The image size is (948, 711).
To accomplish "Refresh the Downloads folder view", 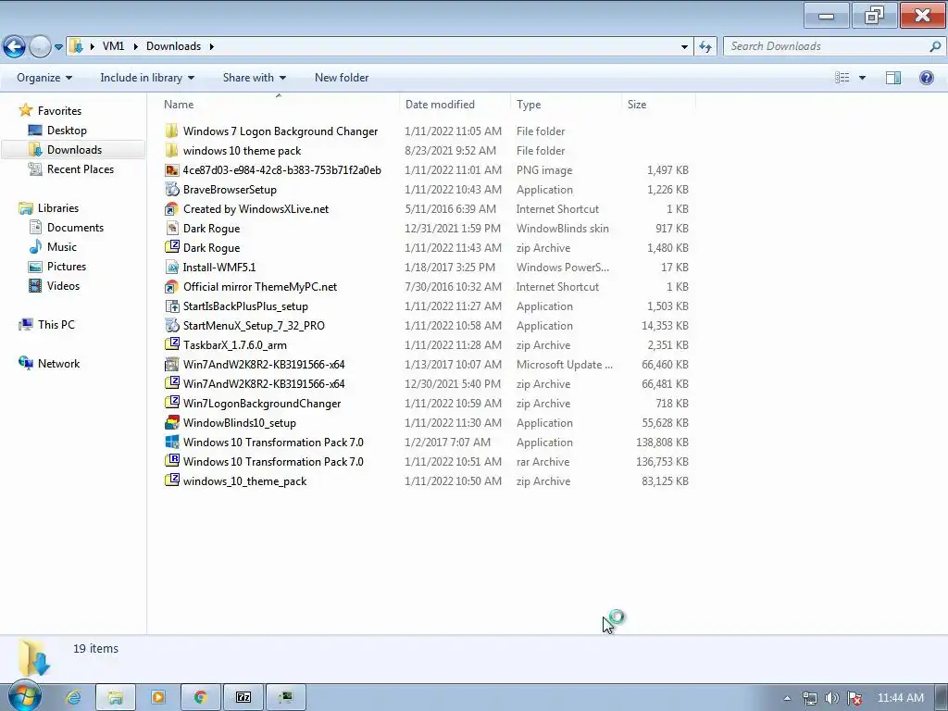I will pyautogui.click(x=705, y=46).
